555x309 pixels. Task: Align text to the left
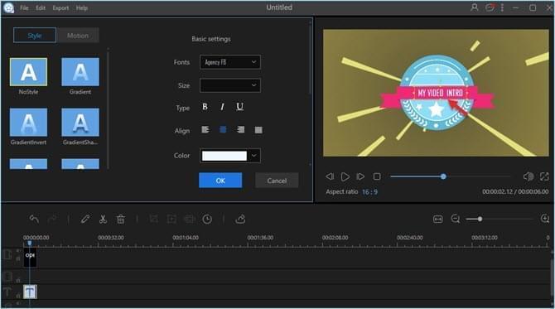(205, 130)
